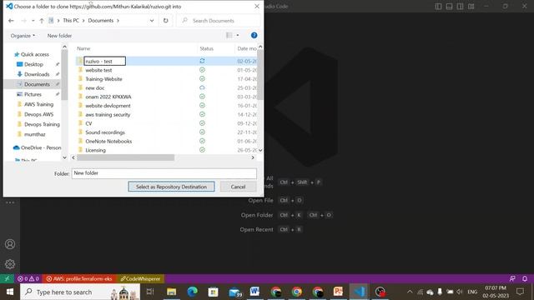Go back in the folder dialog
Screen dimensions: 534x300
pos(11,21)
